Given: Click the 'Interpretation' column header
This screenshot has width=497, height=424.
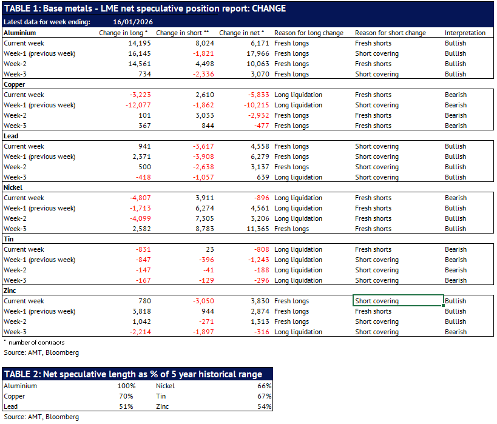Looking at the screenshot, I should (465, 33).
